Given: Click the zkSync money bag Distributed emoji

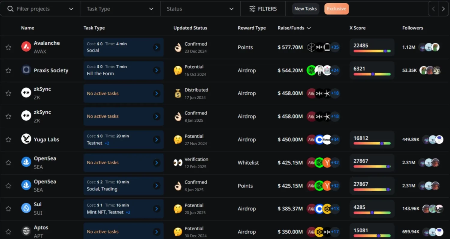Looking at the screenshot, I should [178, 94].
